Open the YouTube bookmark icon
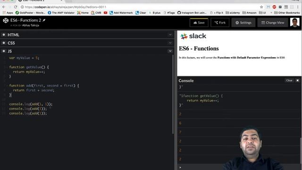The image size is (302, 170). tap(105, 13)
